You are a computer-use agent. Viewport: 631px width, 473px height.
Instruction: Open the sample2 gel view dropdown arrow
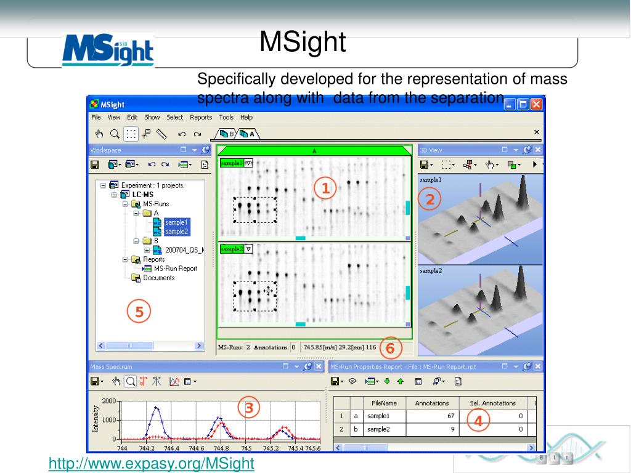pyautogui.click(x=249, y=249)
